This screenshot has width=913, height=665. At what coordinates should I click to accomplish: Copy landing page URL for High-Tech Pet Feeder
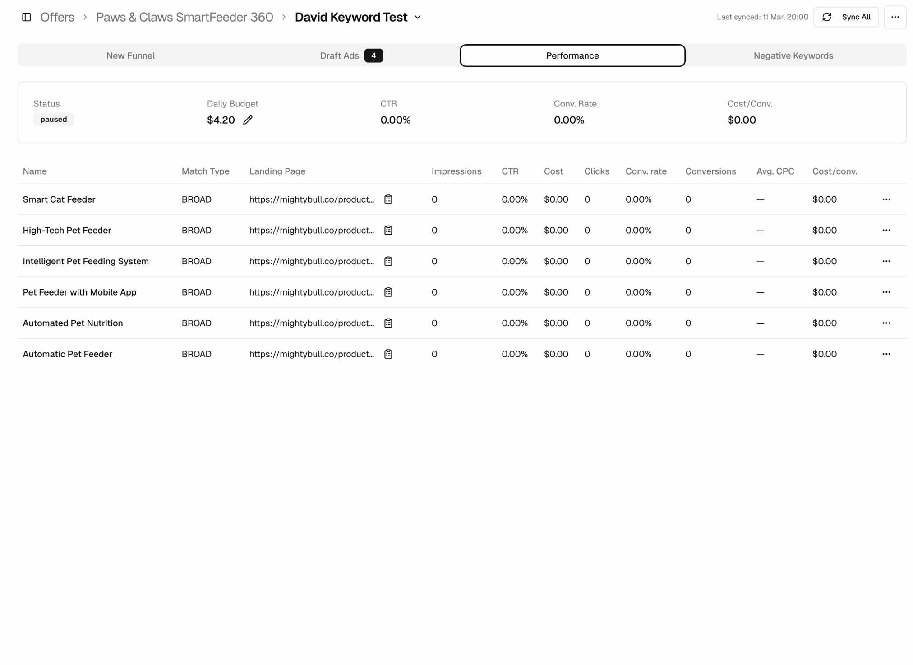coord(388,231)
